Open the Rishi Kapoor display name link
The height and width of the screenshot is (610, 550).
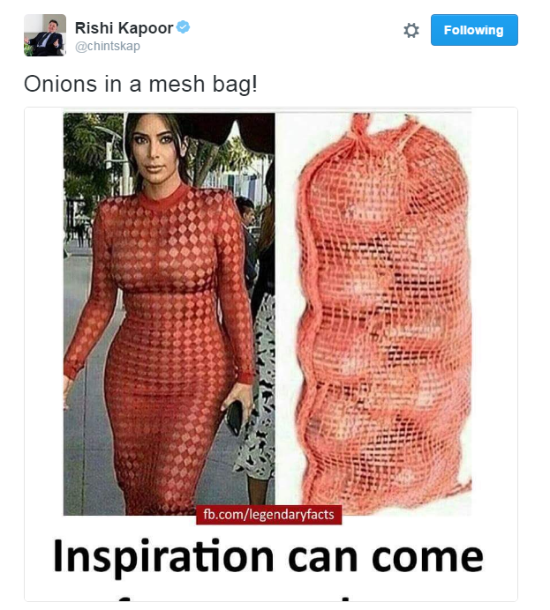pos(124,28)
